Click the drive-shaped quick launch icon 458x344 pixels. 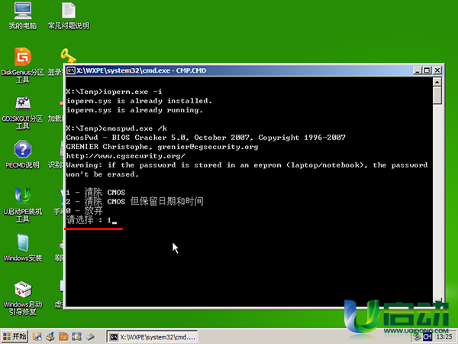click(89, 337)
